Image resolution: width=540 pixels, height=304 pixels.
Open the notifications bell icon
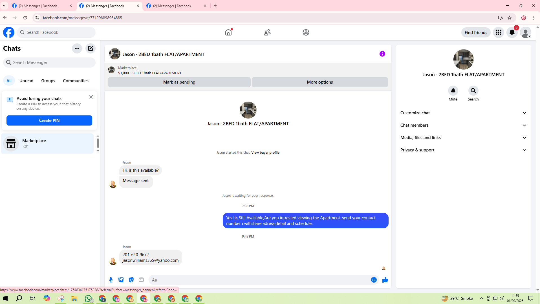pyautogui.click(x=512, y=32)
